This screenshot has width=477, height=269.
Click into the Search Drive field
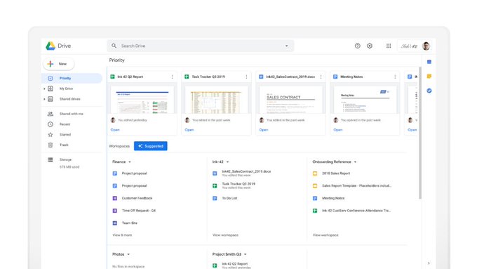(x=201, y=46)
